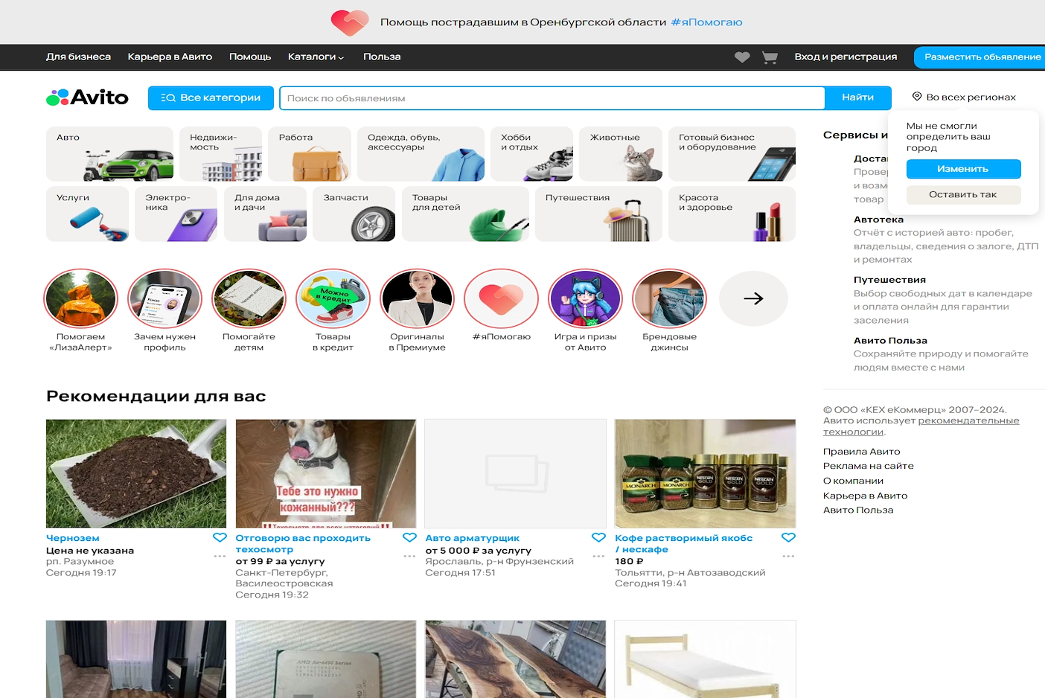Expand the Каталоги dropdown menu
The image size is (1045, 698).
tap(316, 57)
